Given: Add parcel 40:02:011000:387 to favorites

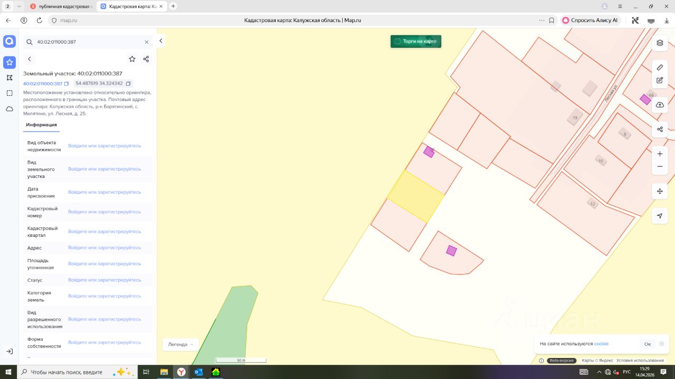Looking at the screenshot, I should (132, 59).
